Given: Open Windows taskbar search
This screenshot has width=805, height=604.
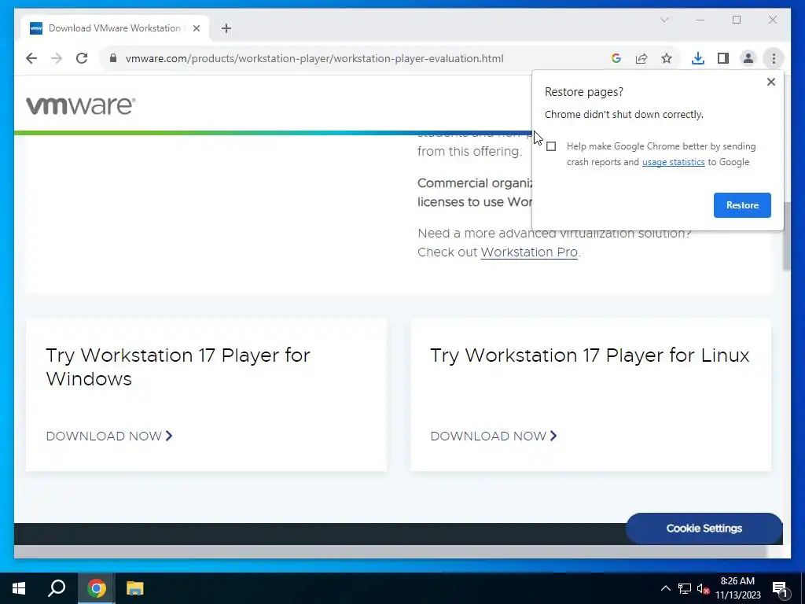Looking at the screenshot, I should pos(57,588).
